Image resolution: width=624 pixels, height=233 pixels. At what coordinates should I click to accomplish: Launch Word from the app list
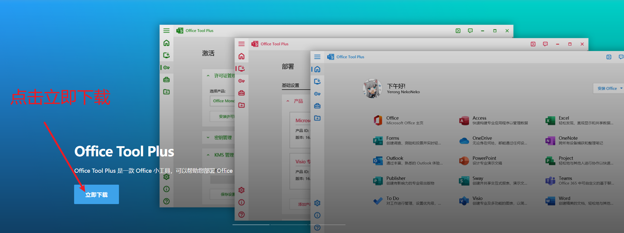tap(579, 200)
